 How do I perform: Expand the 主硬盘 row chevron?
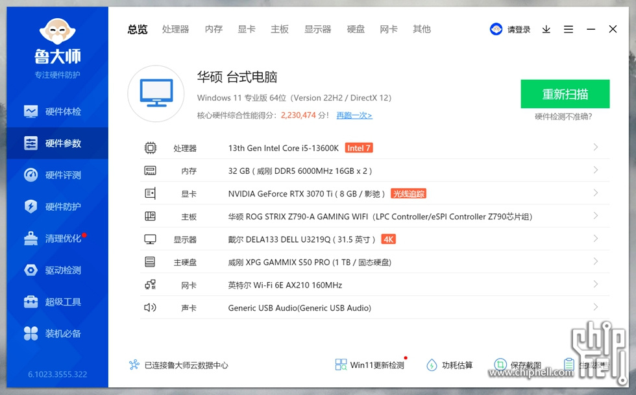pyautogui.click(x=596, y=261)
